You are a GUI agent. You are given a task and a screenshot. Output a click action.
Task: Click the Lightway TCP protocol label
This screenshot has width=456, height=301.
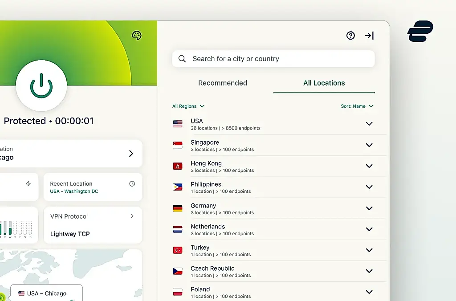point(70,234)
